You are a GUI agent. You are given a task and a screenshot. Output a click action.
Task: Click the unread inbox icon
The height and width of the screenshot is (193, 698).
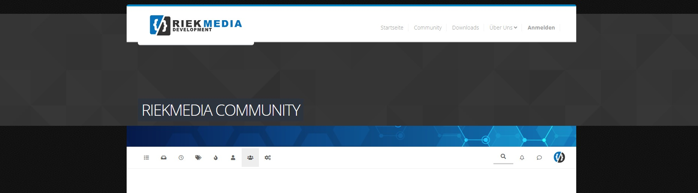pyautogui.click(x=164, y=158)
